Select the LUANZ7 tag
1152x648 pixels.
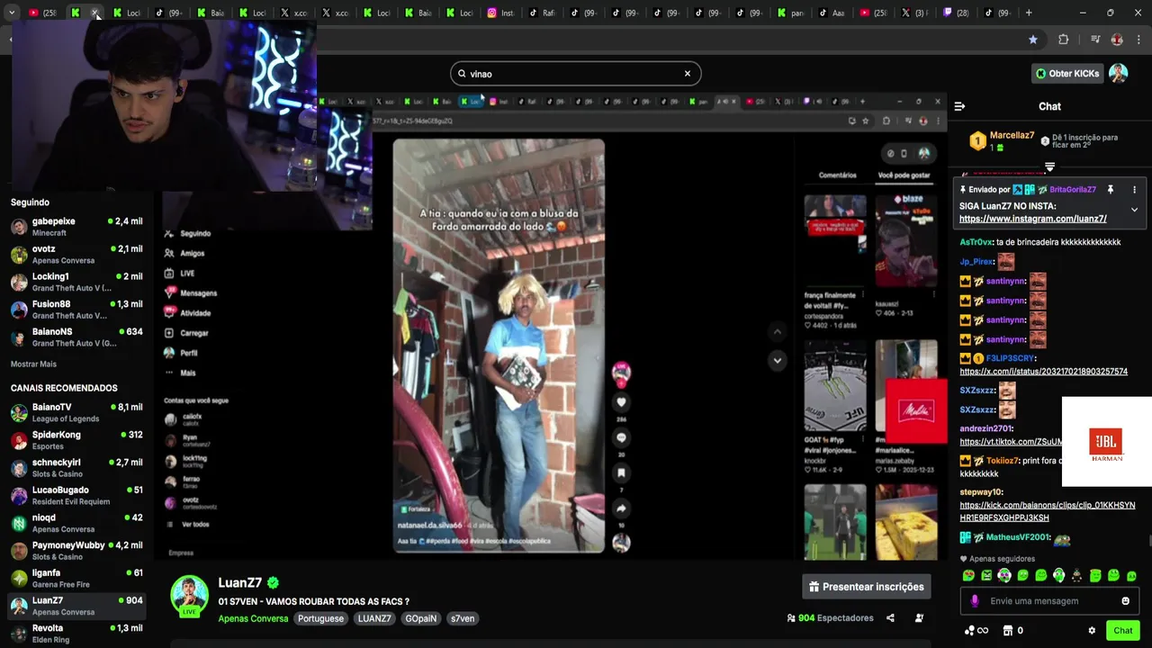[374, 619]
